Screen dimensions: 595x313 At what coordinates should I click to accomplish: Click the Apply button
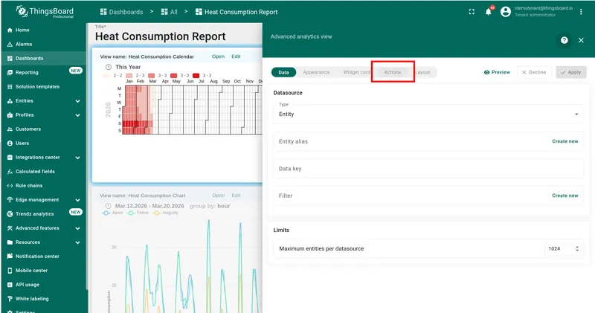tap(571, 72)
